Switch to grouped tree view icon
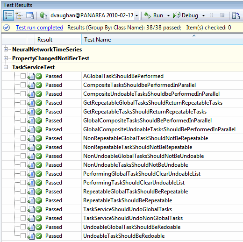Image resolution: width=243 pixels, height=242 pixels. (19, 15)
